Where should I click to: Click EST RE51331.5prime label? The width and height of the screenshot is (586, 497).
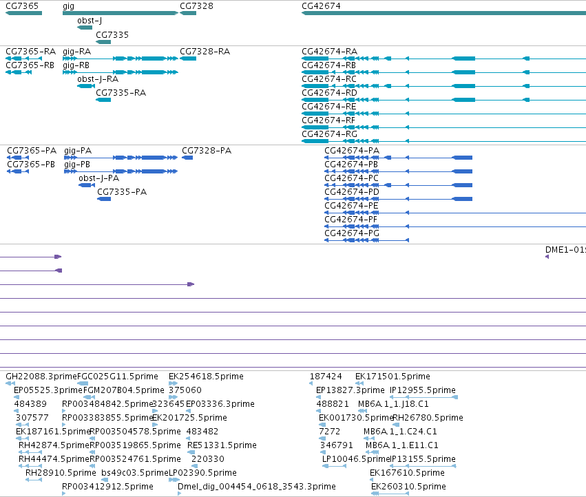click(222, 445)
